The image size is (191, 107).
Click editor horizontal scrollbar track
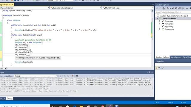(x=78, y=68)
